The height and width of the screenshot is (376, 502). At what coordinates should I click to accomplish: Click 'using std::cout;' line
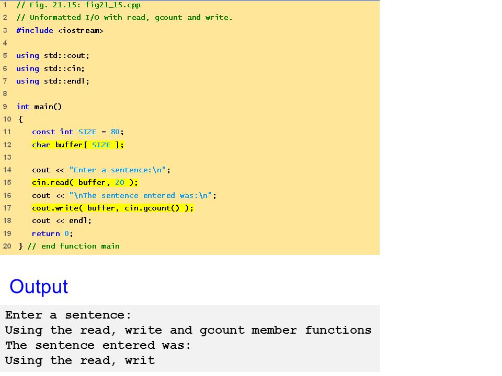click(x=53, y=56)
